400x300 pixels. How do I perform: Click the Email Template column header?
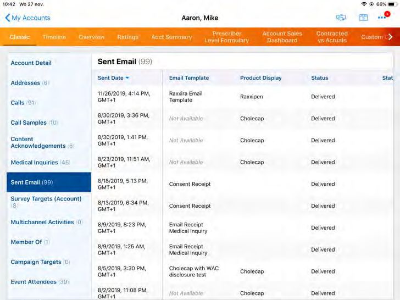(x=189, y=78)
